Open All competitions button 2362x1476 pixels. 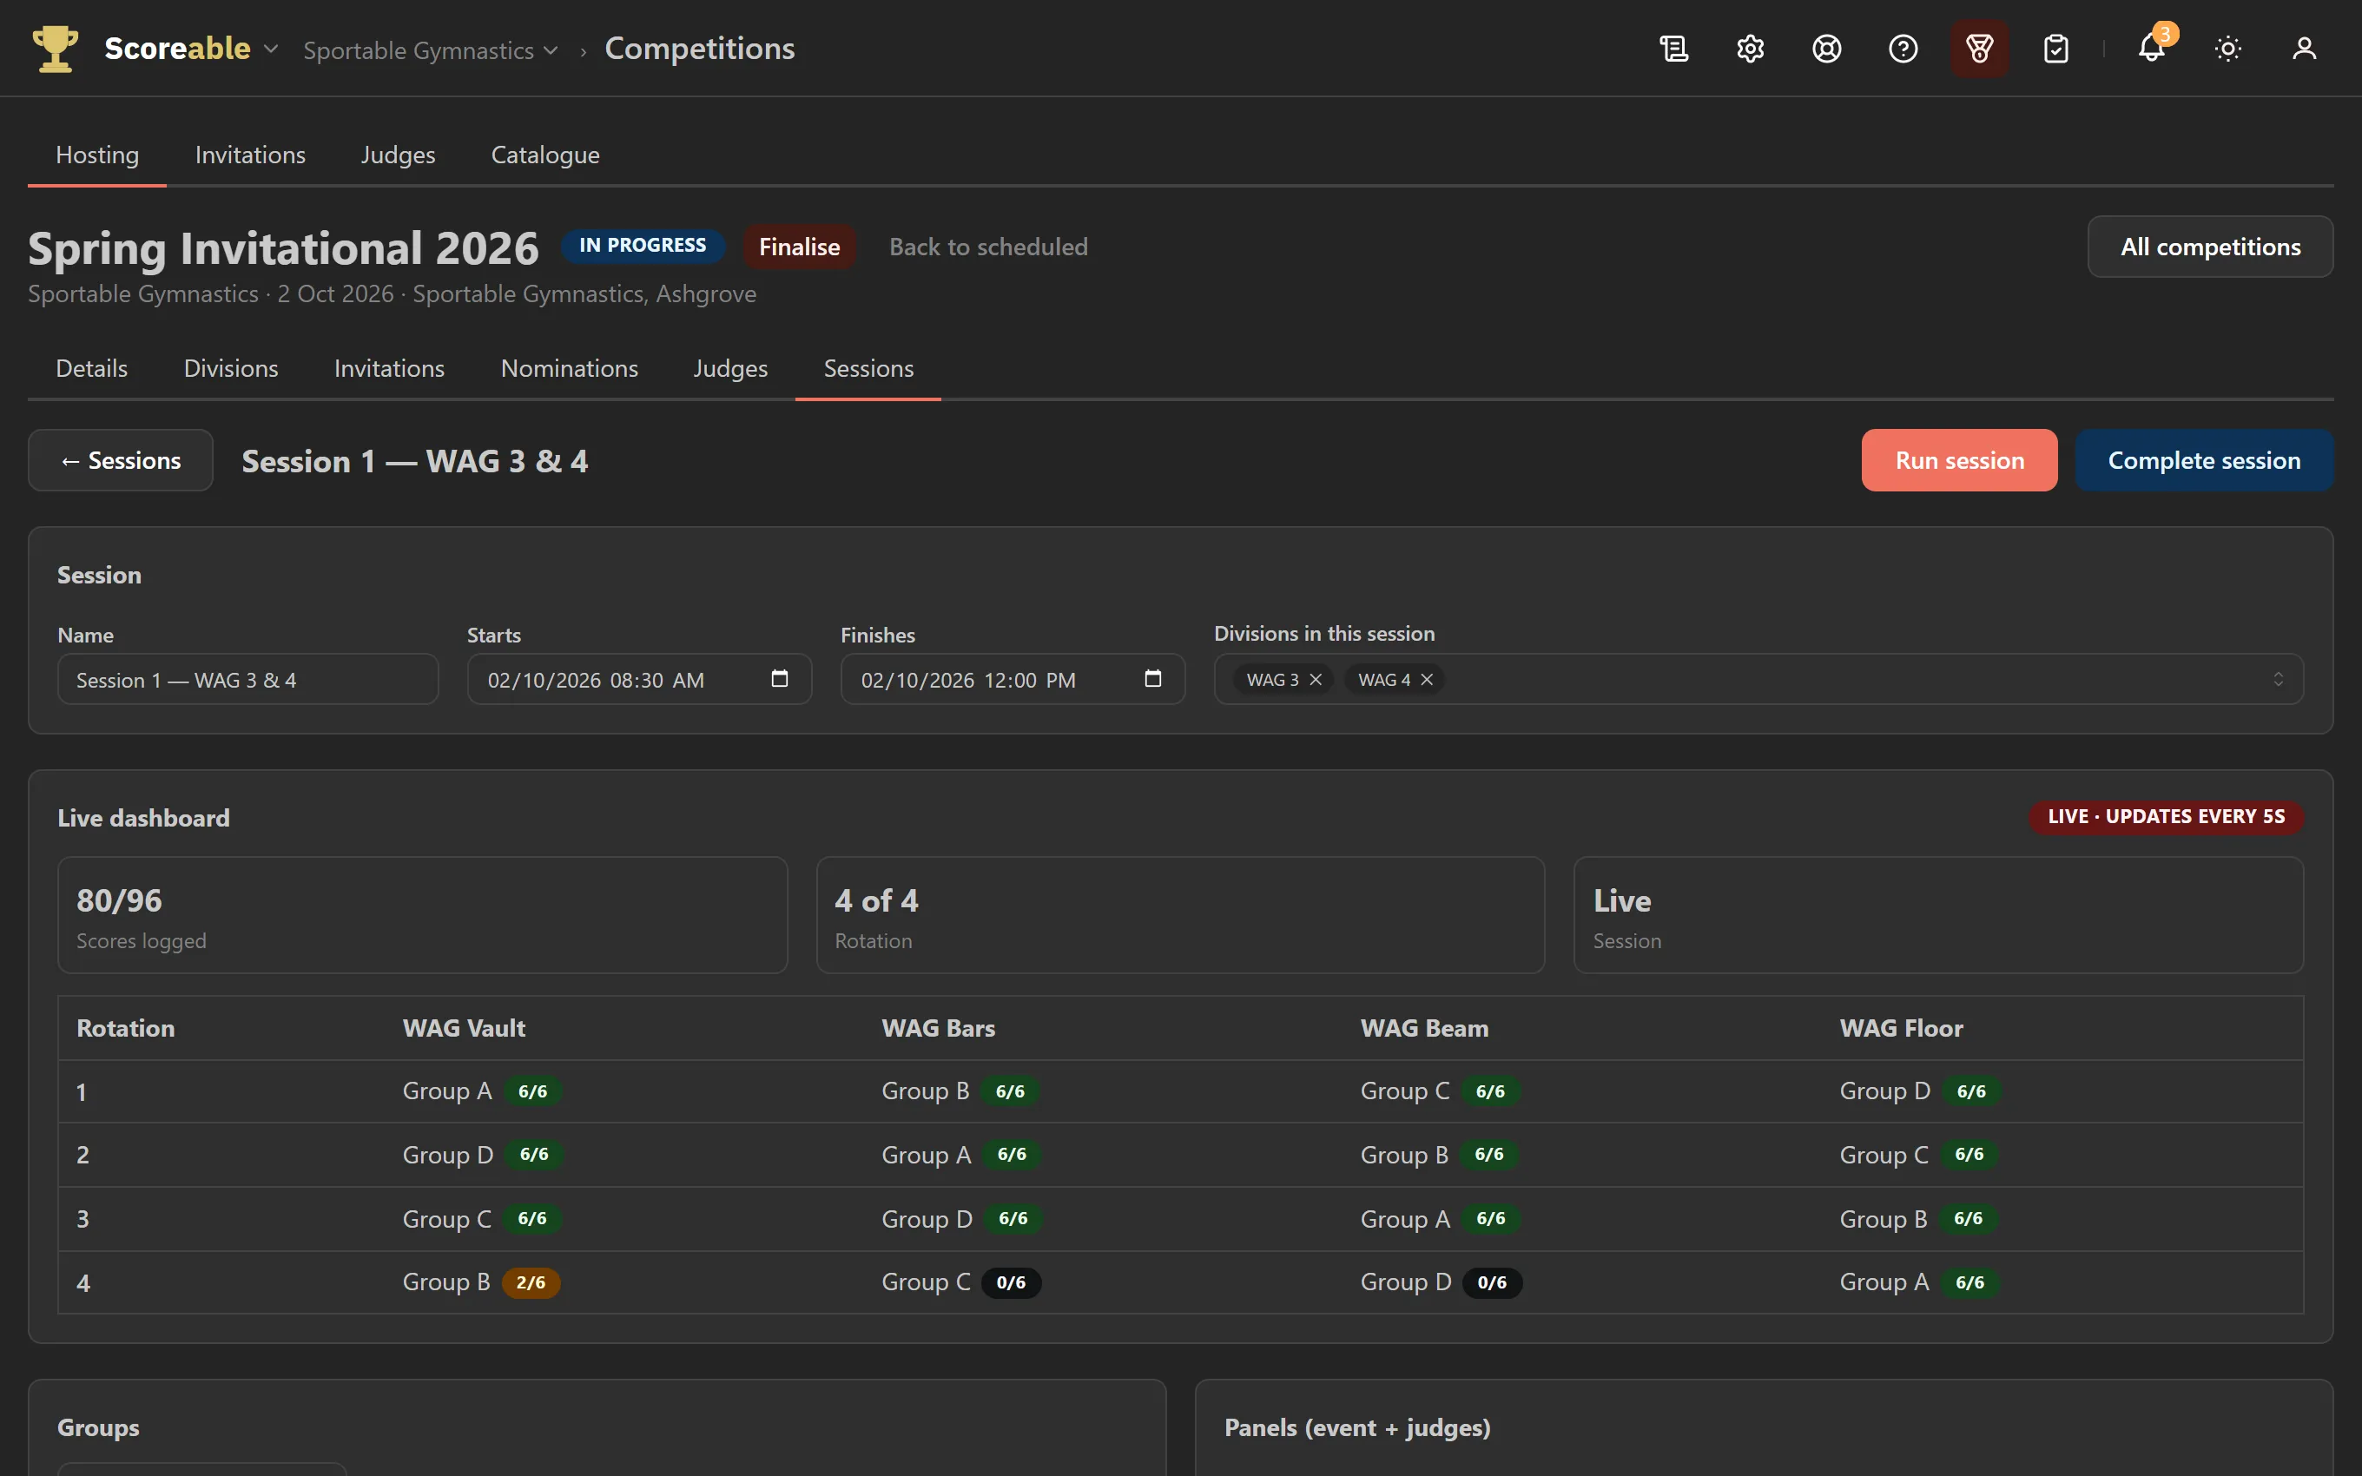point(2210,246)
